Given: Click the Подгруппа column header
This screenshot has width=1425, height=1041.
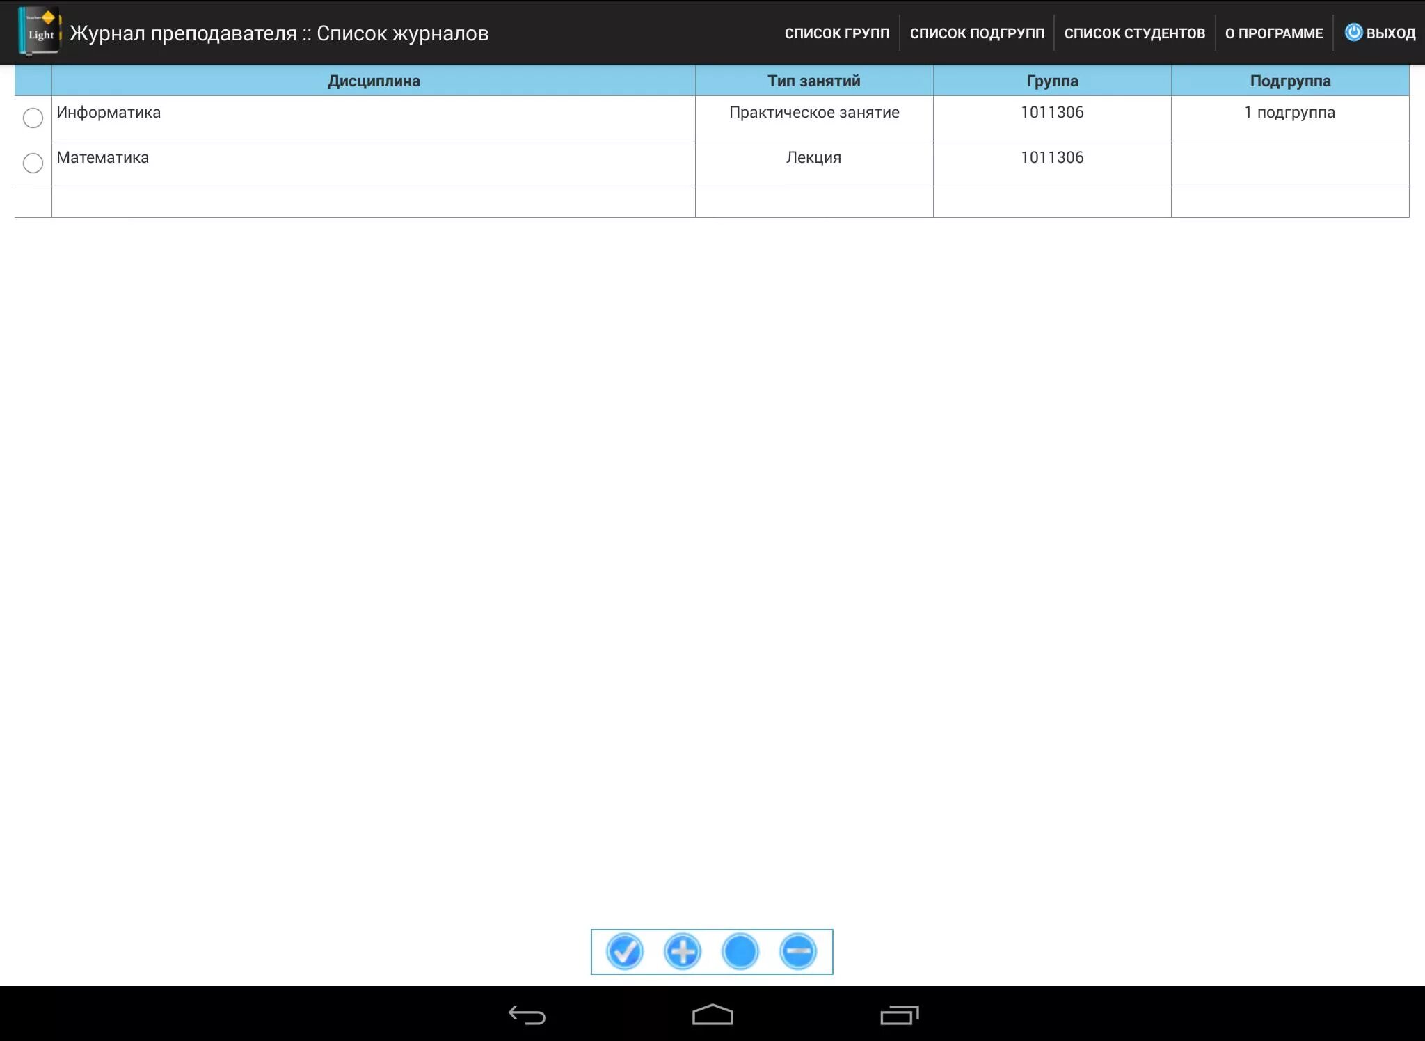Looking at the screenshot, I should [x=1291, y=79].
